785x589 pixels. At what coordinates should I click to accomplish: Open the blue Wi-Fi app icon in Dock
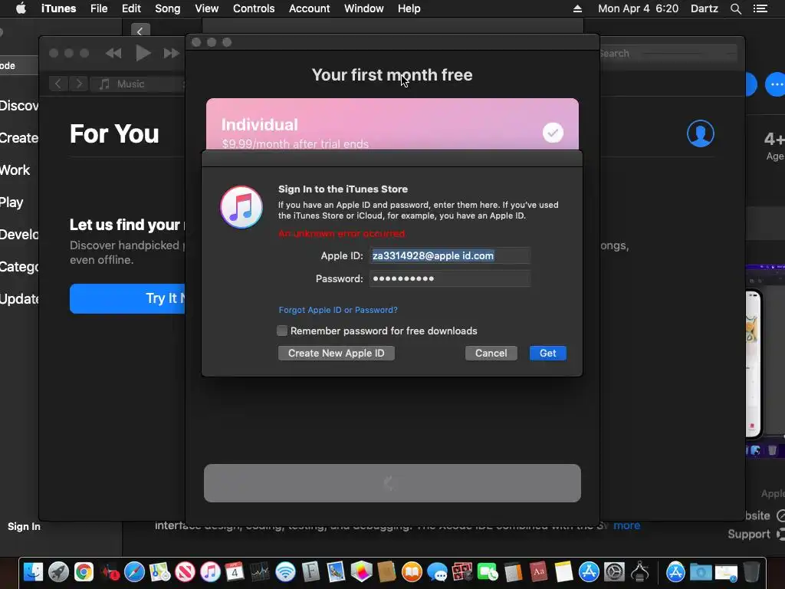click(285, 571)
